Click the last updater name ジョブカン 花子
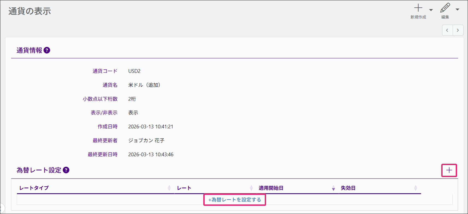Image resolution: width=468 pixels, height=214 pixels. (x=146, y=140)
